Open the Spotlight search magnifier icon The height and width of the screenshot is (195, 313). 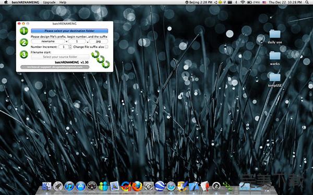click(x=307, y=2)
